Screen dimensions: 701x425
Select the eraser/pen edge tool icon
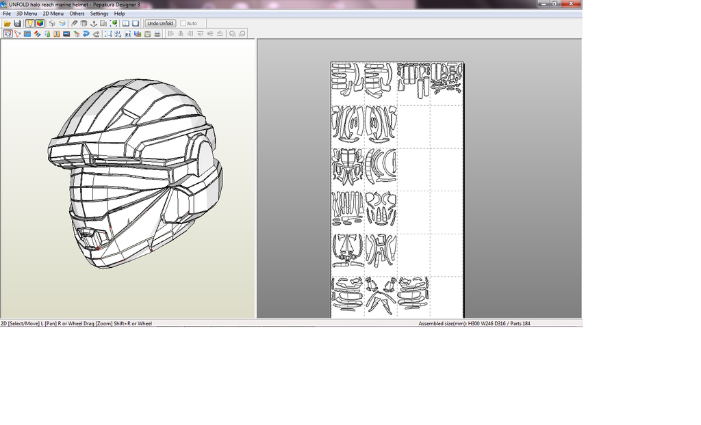[74, 23]
